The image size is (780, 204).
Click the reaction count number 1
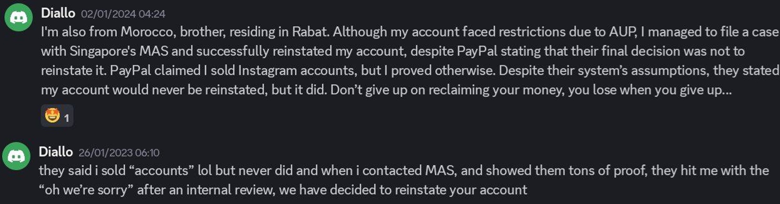67,118
